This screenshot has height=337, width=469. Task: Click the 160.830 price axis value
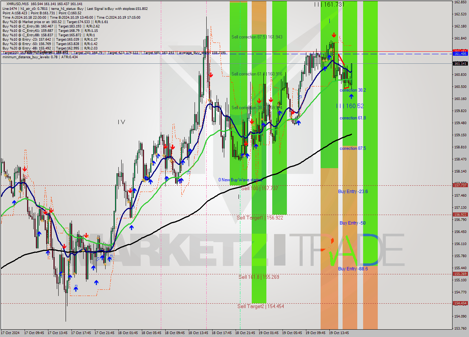(x=460, y=74)
